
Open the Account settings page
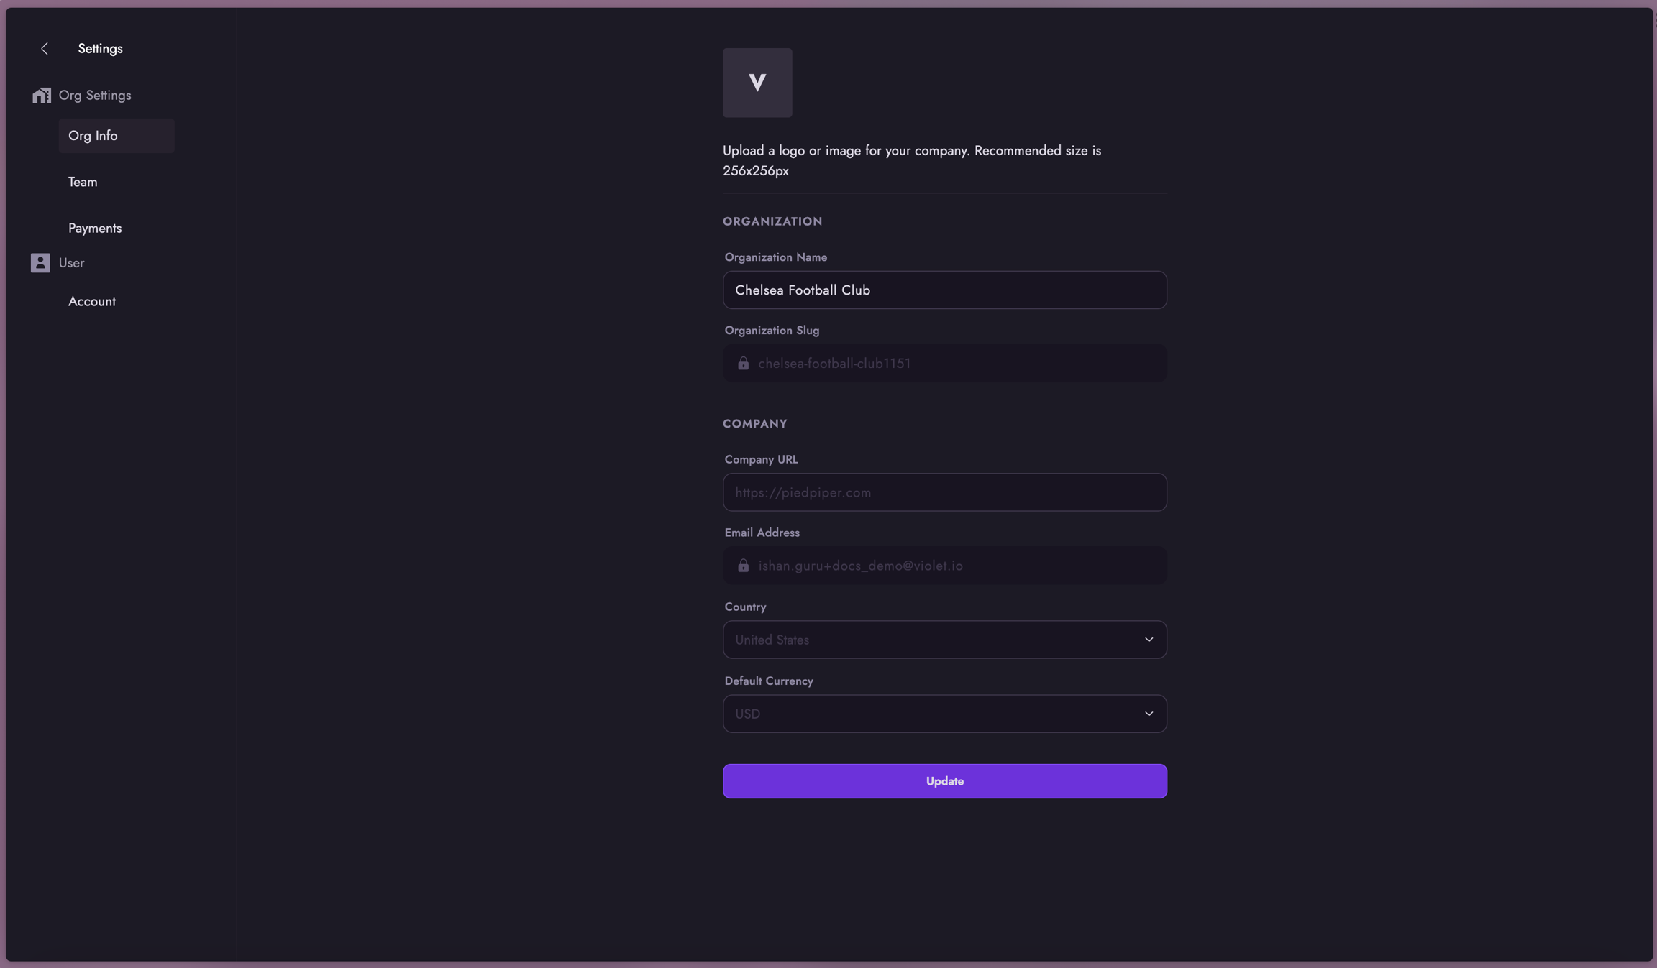coord(92,302)
